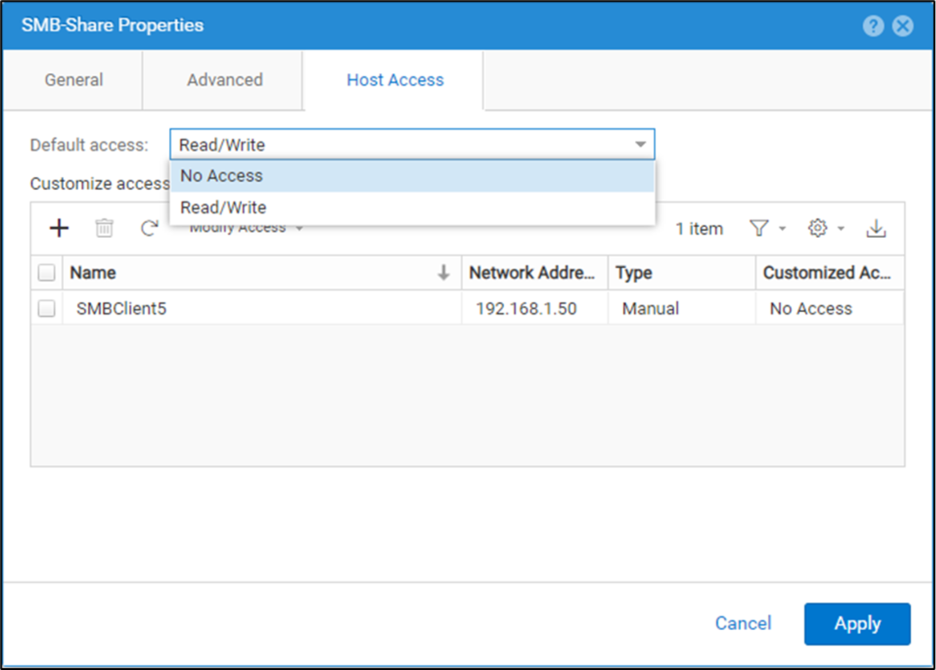Select the SMBClient5 name cell
Image resolution: width=936 pixels, height=670 pixels.
tap(262, 308)
